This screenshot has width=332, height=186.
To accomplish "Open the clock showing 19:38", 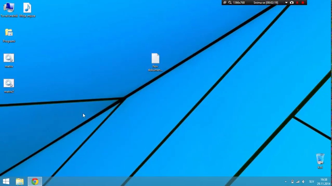I will (x=323, y=182).
